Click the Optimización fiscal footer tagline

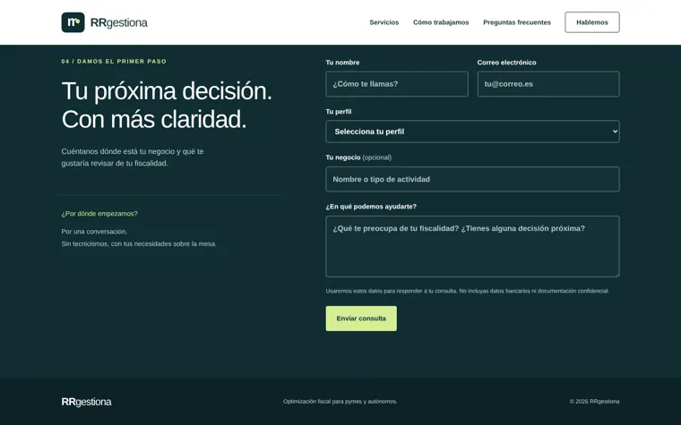[x=340, y=402]
